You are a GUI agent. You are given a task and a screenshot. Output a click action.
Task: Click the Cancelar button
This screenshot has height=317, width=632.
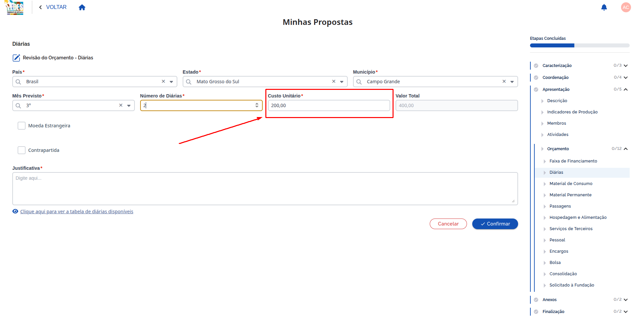[x=448, y=224]
